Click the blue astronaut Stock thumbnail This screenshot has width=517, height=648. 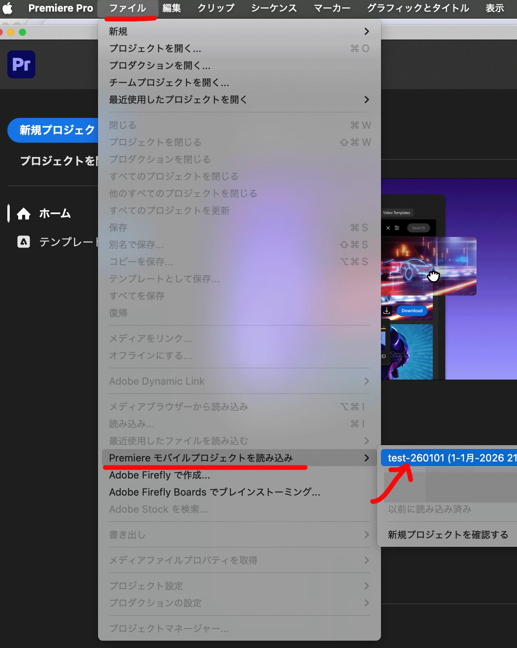[x=407, y=352]
